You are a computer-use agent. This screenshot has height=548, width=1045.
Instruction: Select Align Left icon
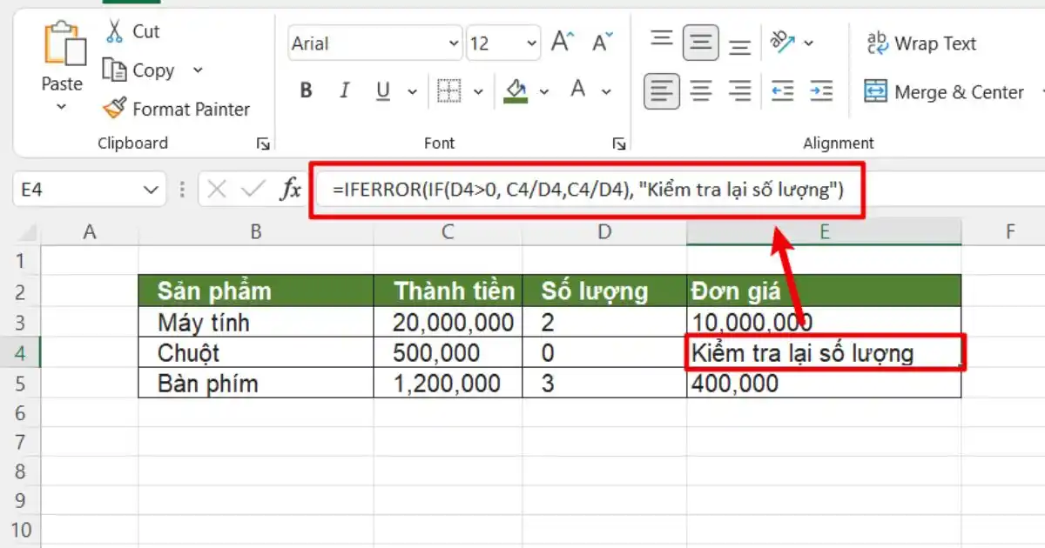[662, 90]
